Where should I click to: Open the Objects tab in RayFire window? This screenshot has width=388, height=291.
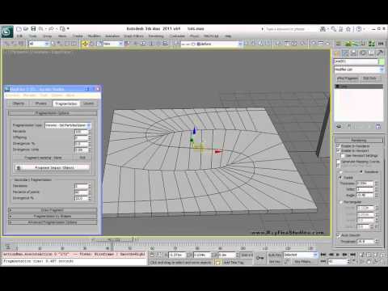[x=19, y=103]
